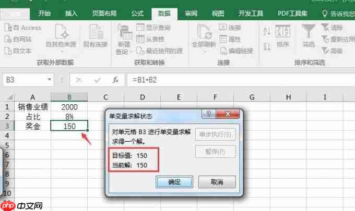The image size is (355, 211).
Task: Click the 清除 filter icon
Action: pos(332,28)
